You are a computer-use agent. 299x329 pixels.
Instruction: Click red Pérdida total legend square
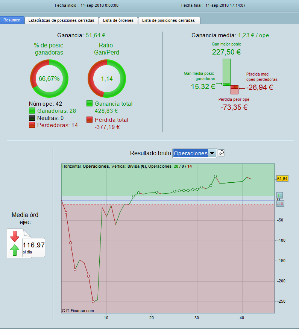(x=90, y=120)
